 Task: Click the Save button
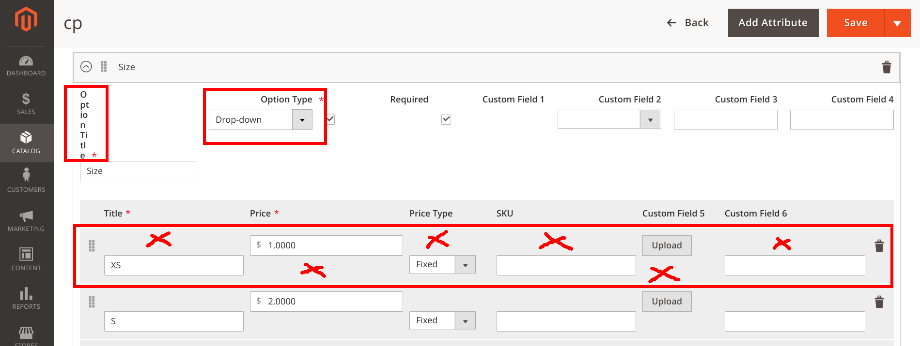click(856, 22)
